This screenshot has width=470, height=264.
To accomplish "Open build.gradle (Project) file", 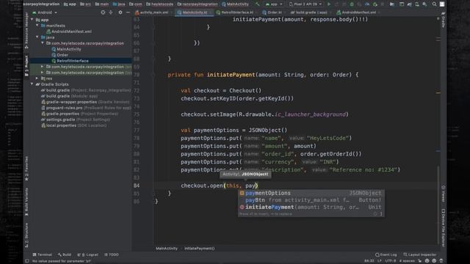I will coord(86,90).
